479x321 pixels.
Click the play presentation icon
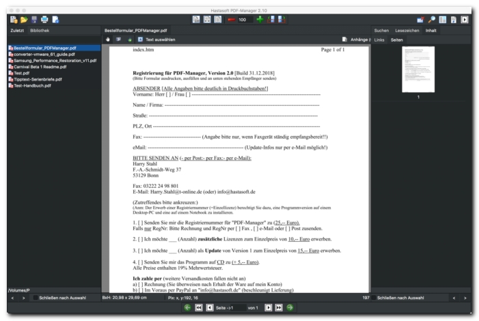coord(465,20)
